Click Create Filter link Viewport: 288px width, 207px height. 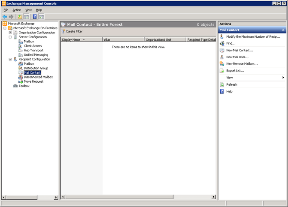[74, 31]
